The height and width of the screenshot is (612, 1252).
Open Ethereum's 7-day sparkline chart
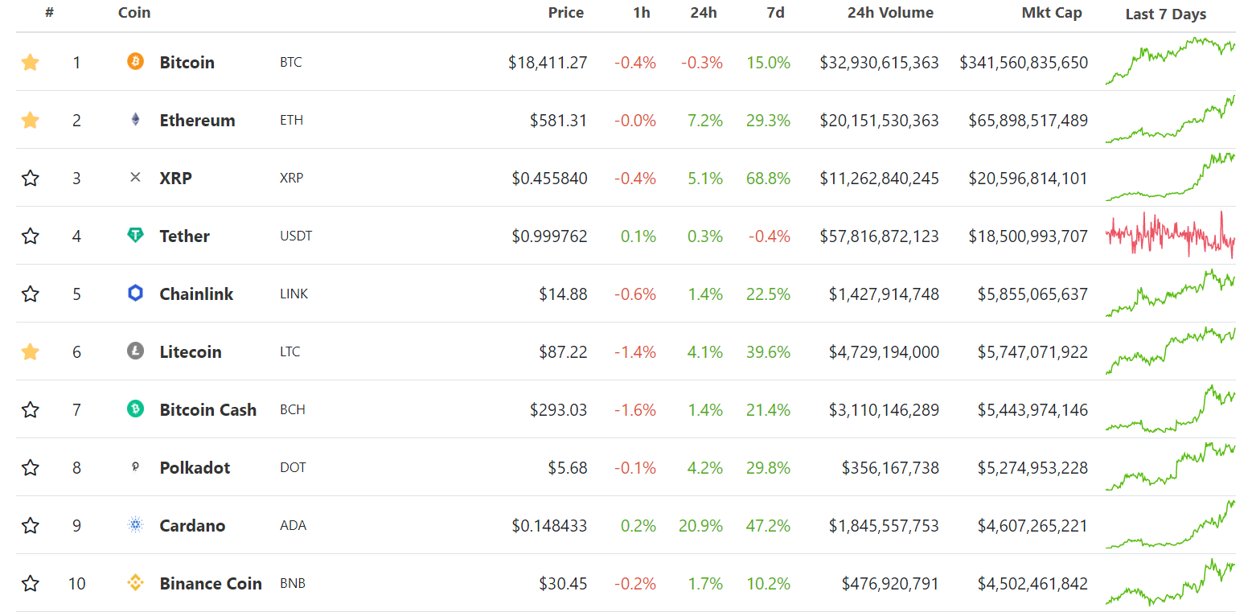tap(1170, 120)
